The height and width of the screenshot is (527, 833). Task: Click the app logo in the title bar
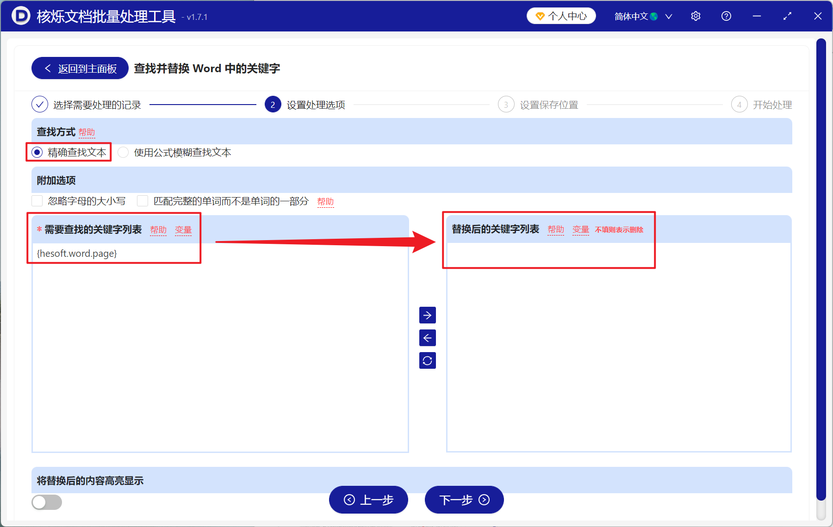point(20,16)
